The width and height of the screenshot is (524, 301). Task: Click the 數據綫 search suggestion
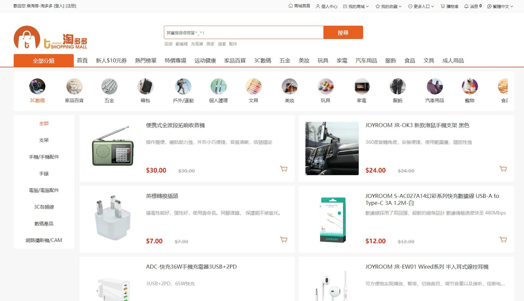(182, 44)
